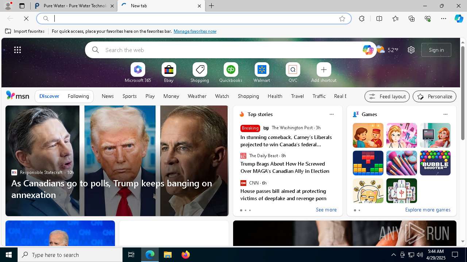Image resolution: width=467 pixels, height=262 pixels.
Task: Open the Shopping shortcut tile
Action: click(200, 73)
